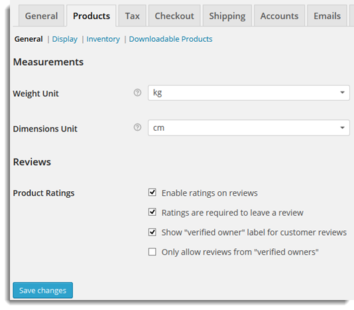Open the Downloadable Products link
The height and width of the screenshot is (310, 354).
(x=170, y=39)
